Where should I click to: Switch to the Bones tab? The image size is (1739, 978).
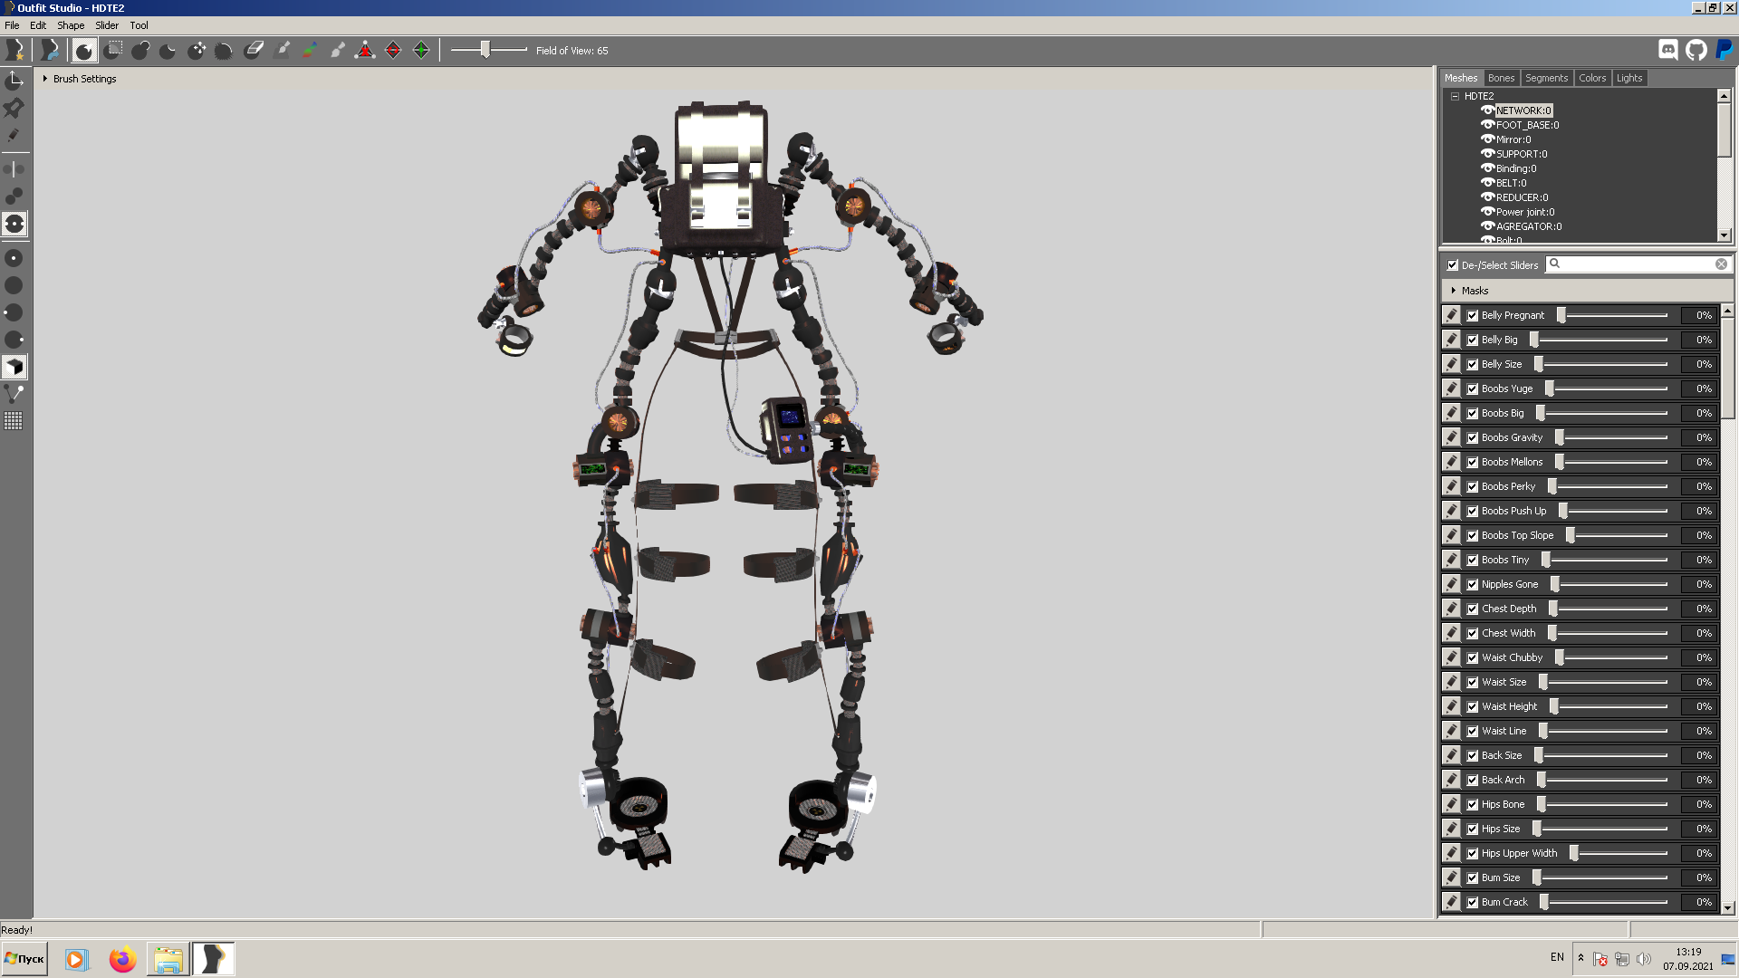(x=1501, y=78)
